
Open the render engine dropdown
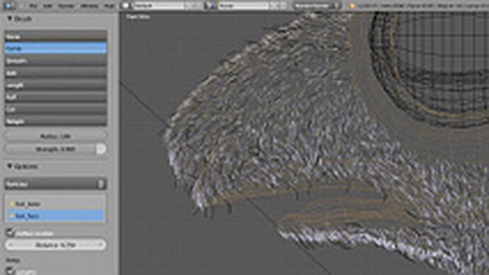317,6
